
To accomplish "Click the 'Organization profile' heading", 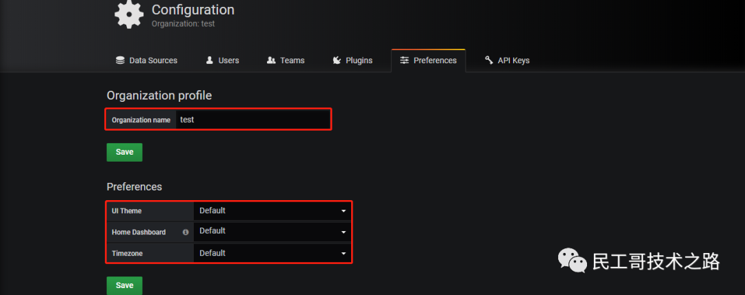I will (x=159, y=96).
